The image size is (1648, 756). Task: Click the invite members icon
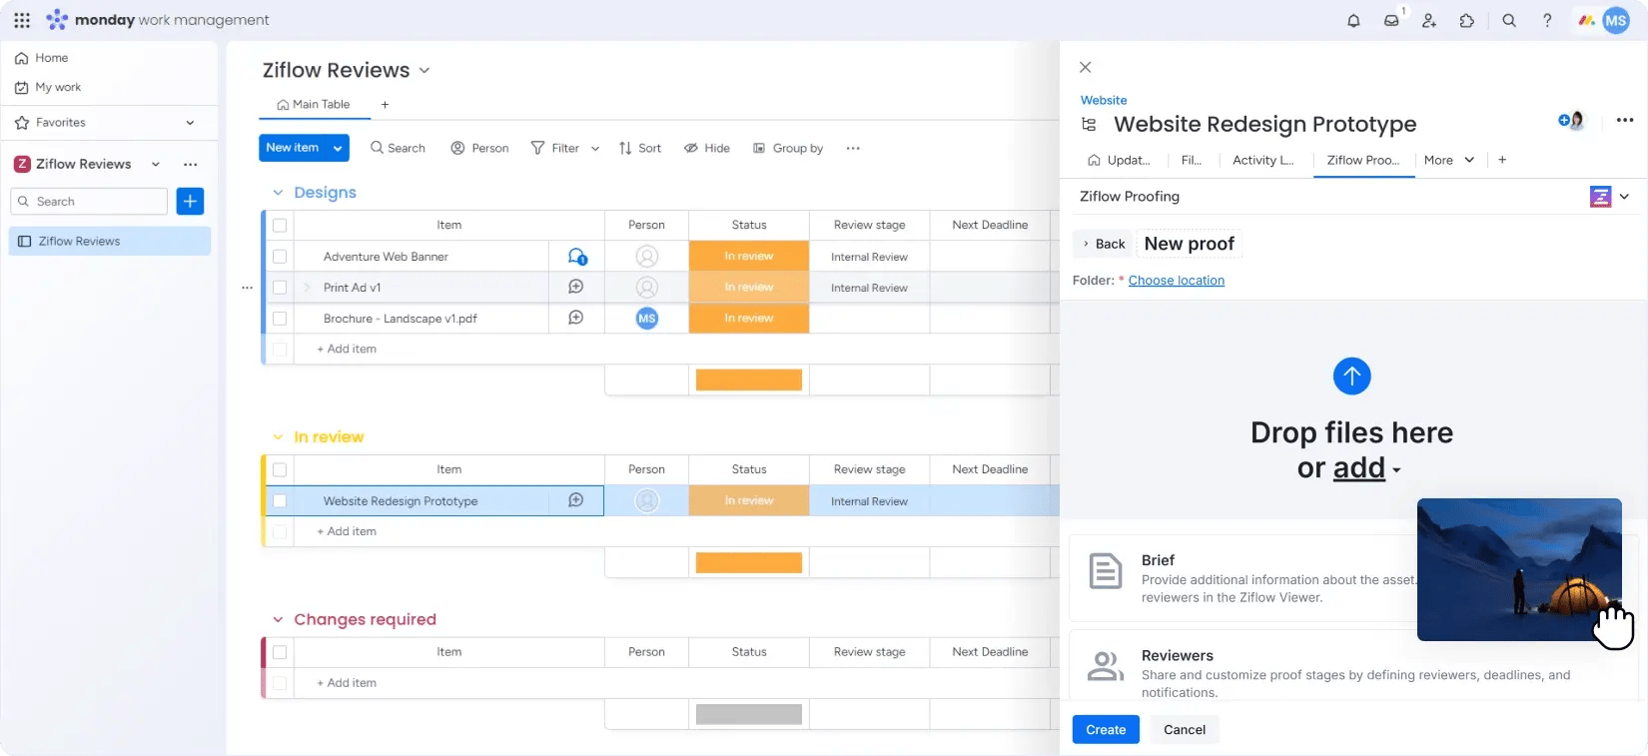pyautogui.click(x=1429, y=20)
